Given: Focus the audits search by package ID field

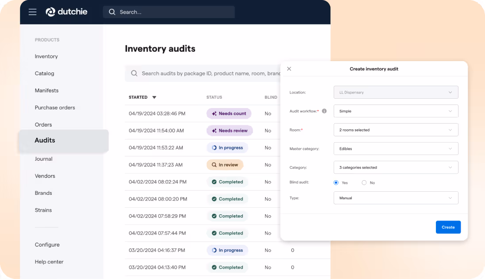Looking at the screenshot, I should pyautogui.click(x=203, y=74).
